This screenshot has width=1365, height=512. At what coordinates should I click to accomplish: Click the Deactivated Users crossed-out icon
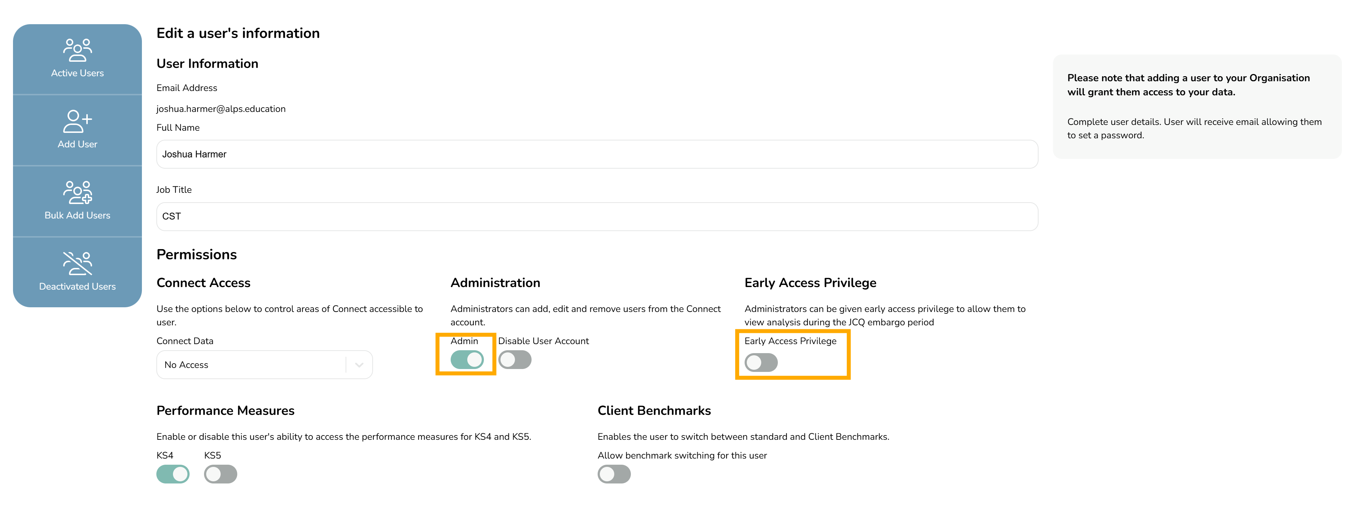tap(77, 264)
